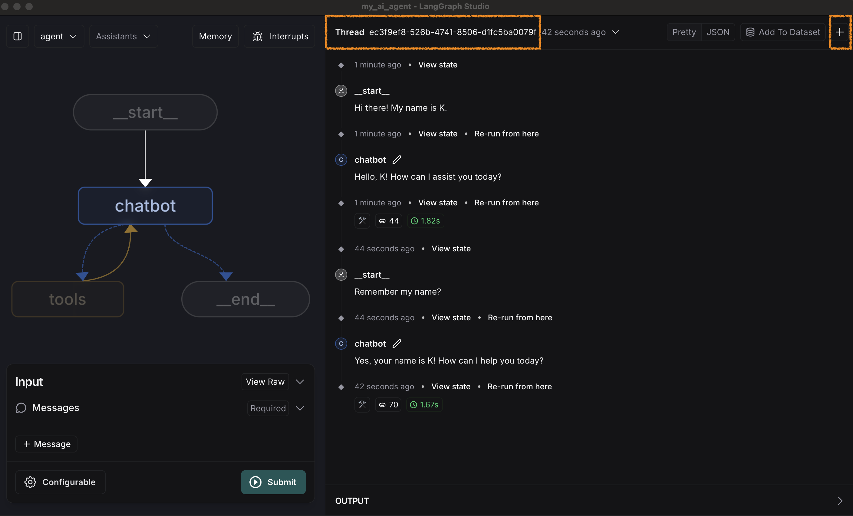Switch to JSON view mode

[718, 32]
